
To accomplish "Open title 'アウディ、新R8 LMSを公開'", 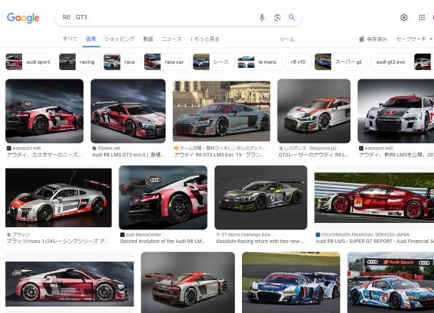I will point(396,155).
